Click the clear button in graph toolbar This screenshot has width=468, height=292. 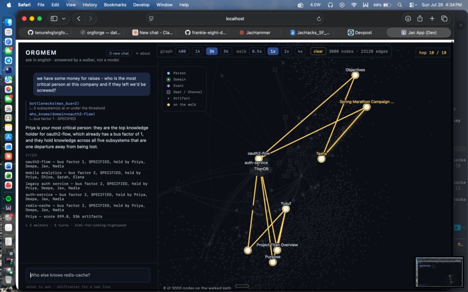(x=318, y=51)
